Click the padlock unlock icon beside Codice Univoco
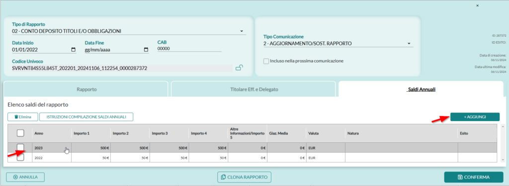Viewport: 509px width, 186px height. (x=239, y=68)
